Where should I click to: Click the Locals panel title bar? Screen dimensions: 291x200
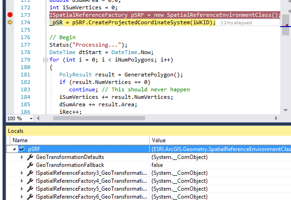point(148,131)
